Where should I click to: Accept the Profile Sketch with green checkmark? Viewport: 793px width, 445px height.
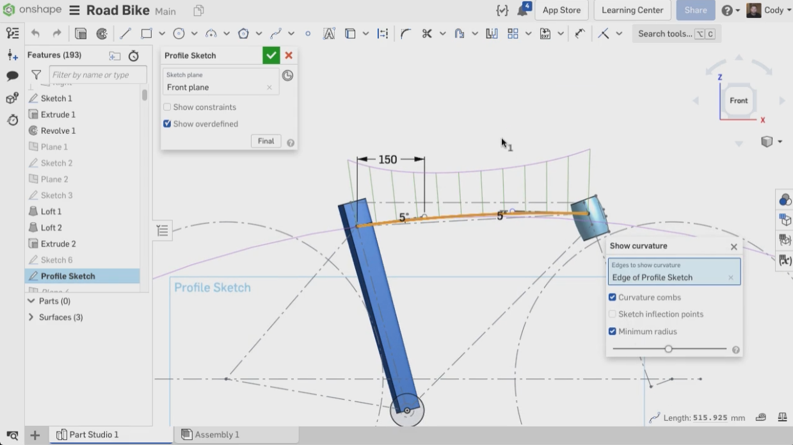271,56
